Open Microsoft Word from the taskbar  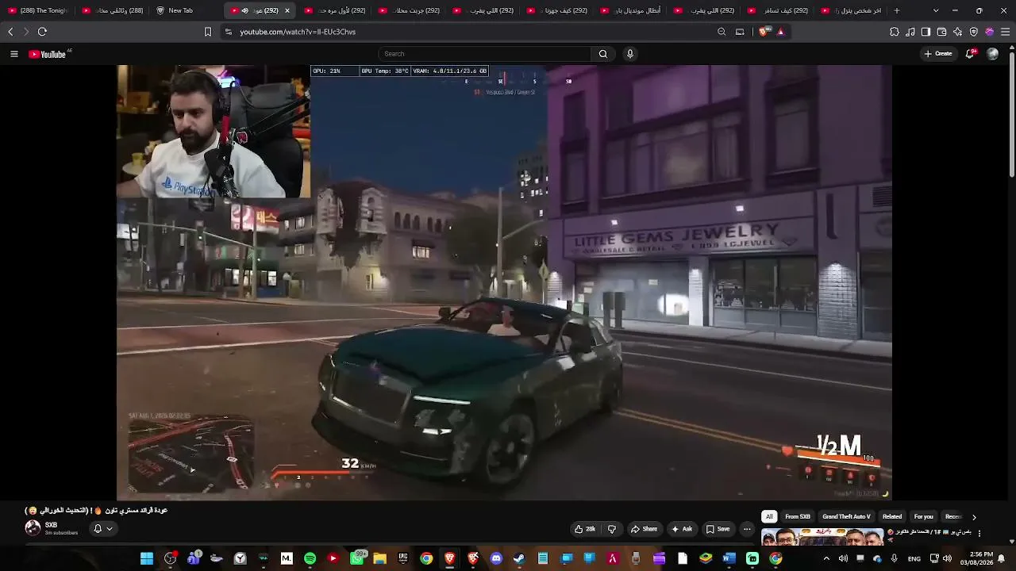(x=729, y=558)
